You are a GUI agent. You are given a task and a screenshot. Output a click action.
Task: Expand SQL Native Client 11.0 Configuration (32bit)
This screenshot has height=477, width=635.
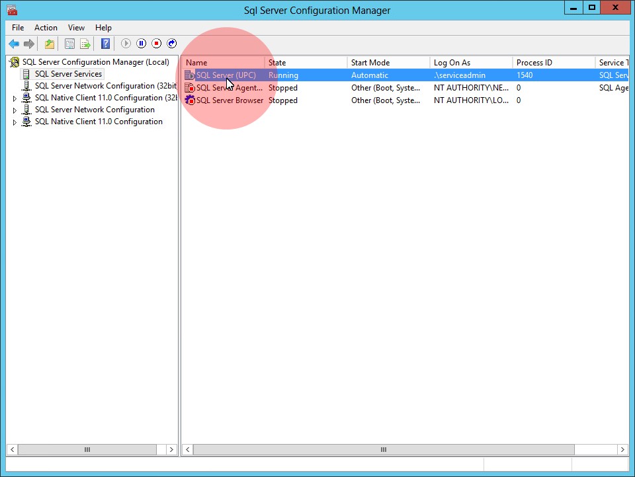click(x=15, y=98)
